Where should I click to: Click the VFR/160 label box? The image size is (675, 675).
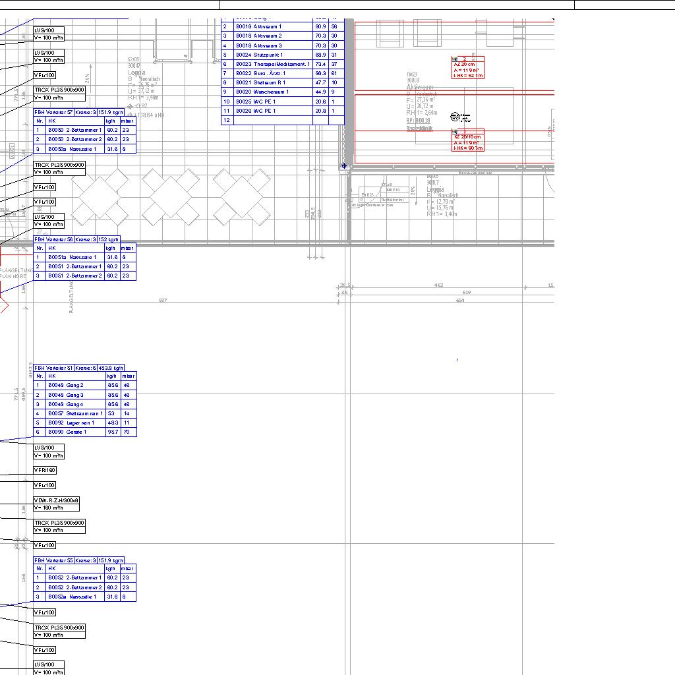45,471
